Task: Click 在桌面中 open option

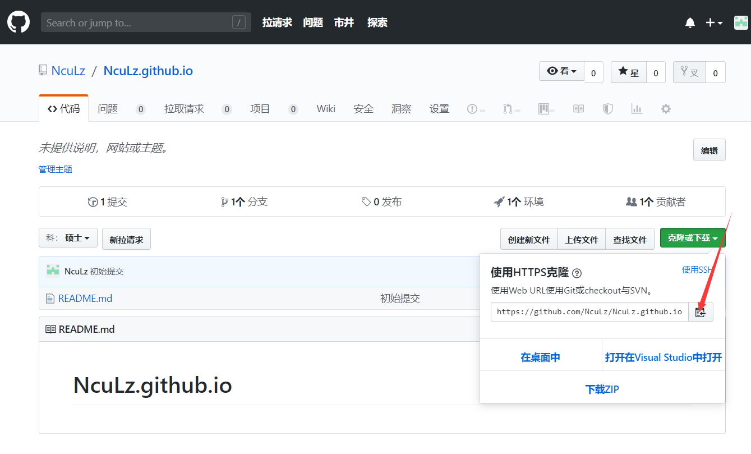Action: click(540, 357)
